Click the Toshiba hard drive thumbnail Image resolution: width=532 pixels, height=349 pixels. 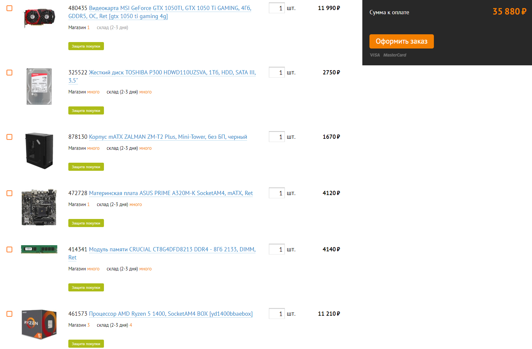coord(39,86)
